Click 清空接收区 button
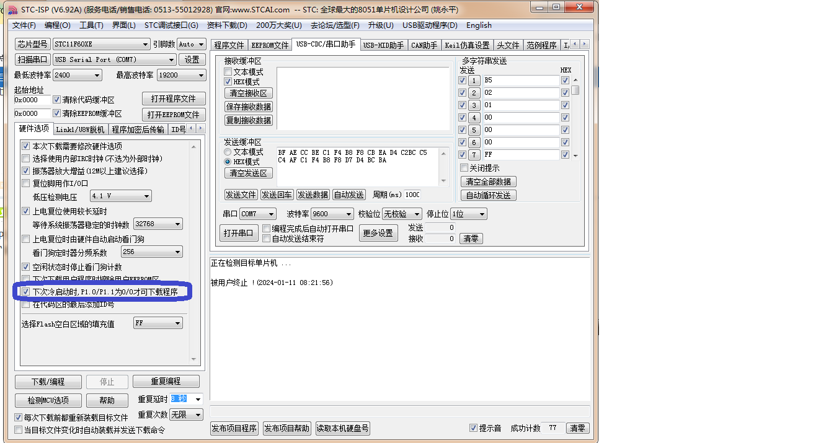 [x=248, y=93]
